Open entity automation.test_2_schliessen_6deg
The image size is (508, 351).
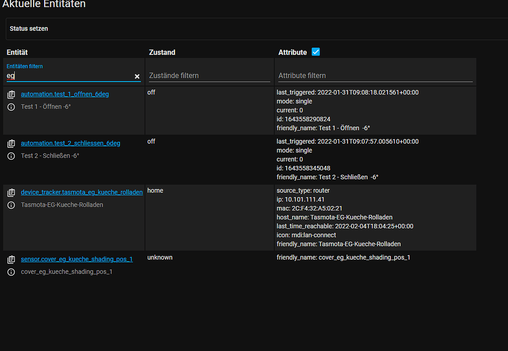(70, 143)
